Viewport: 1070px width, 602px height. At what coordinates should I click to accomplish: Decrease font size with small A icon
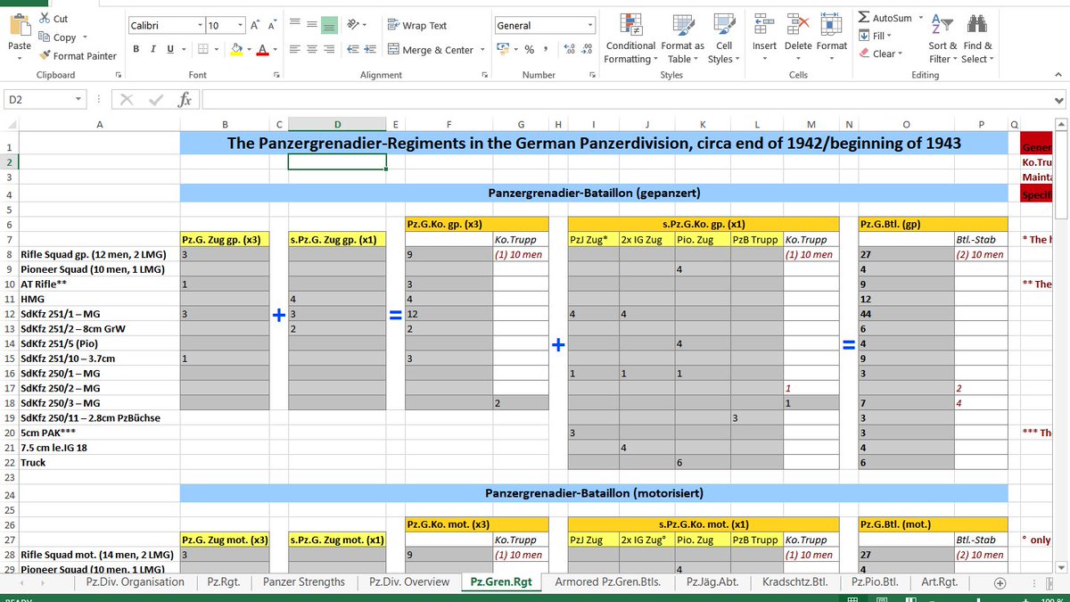(x=274, y=26)
